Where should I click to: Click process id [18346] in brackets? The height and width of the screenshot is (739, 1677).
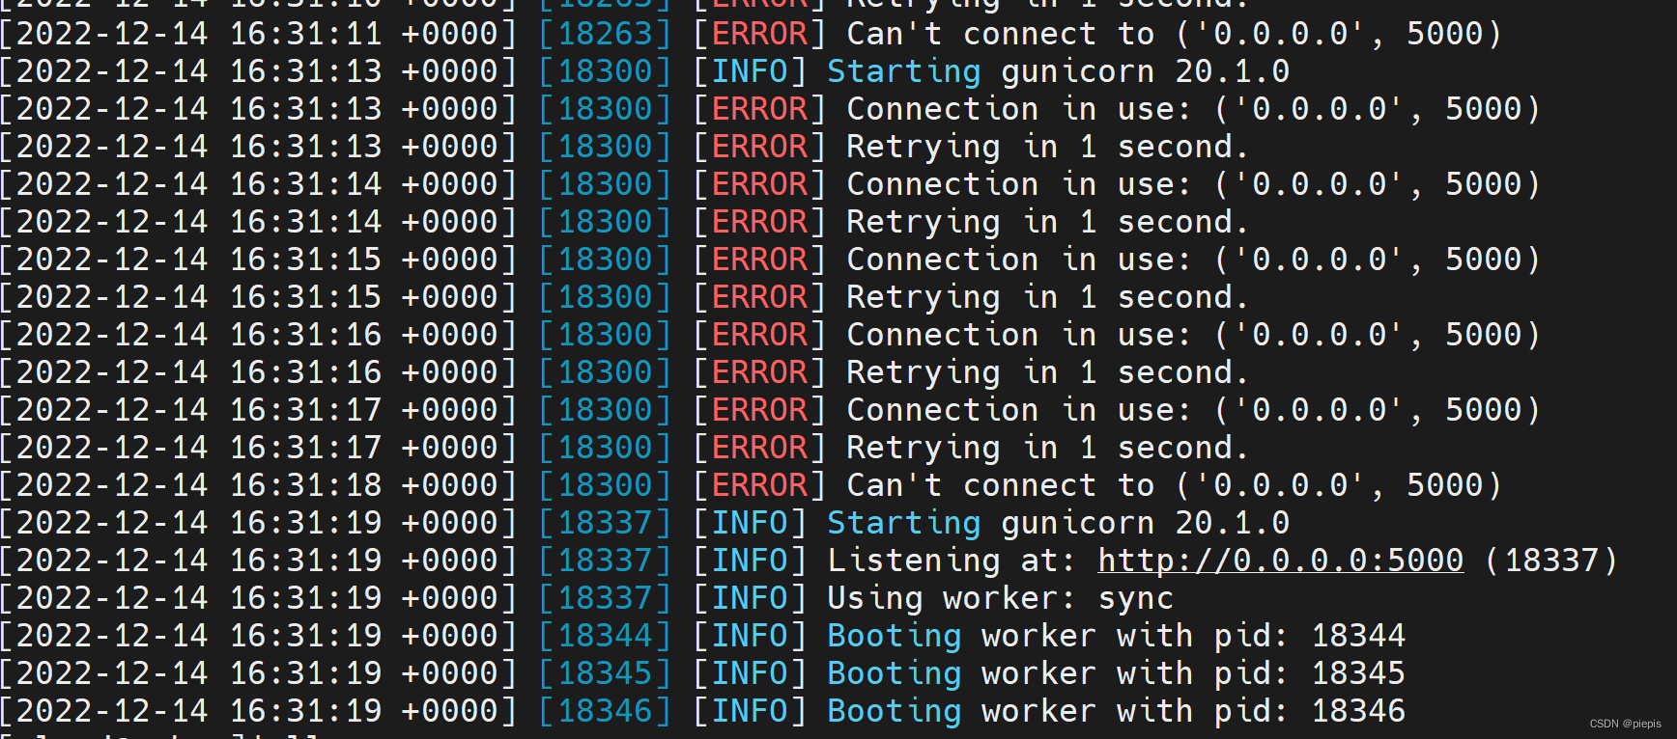pos(605,711)
